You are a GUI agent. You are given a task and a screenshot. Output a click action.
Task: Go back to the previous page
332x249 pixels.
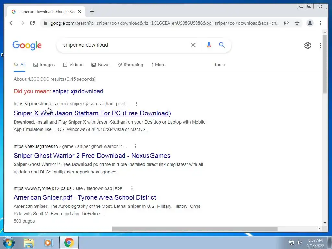12,23
